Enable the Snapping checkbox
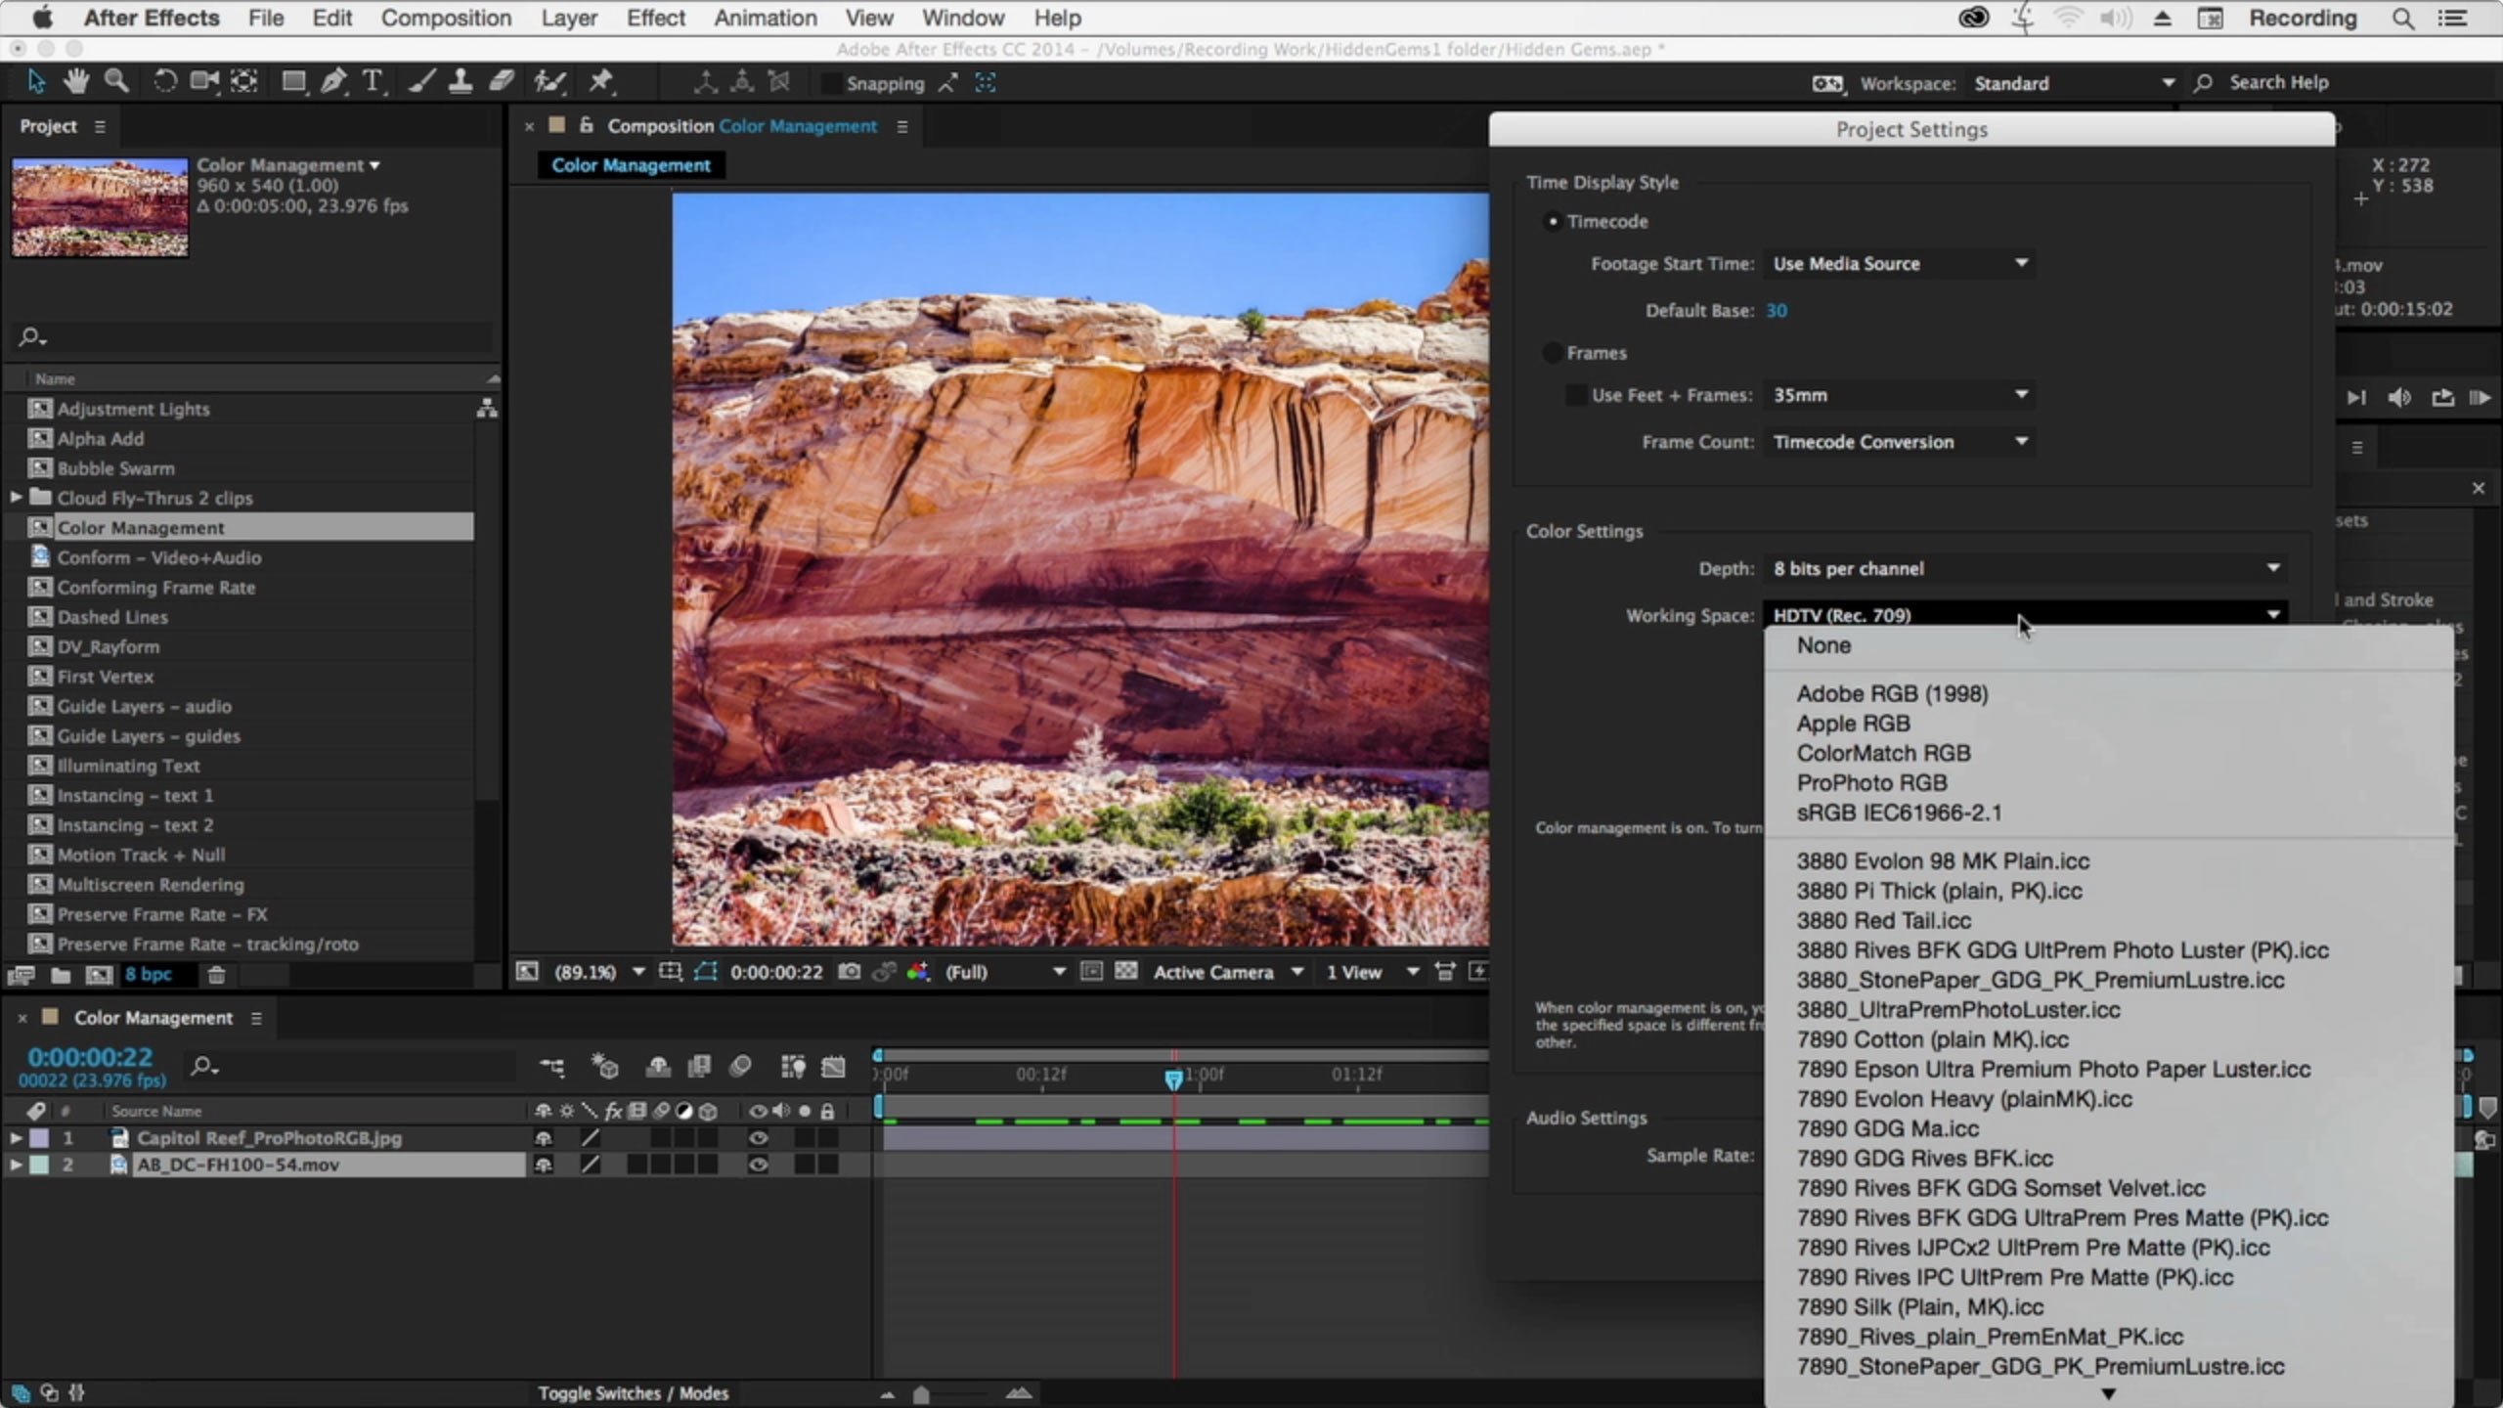Viewport: 2503px width, 1408px height. point(831,83)
